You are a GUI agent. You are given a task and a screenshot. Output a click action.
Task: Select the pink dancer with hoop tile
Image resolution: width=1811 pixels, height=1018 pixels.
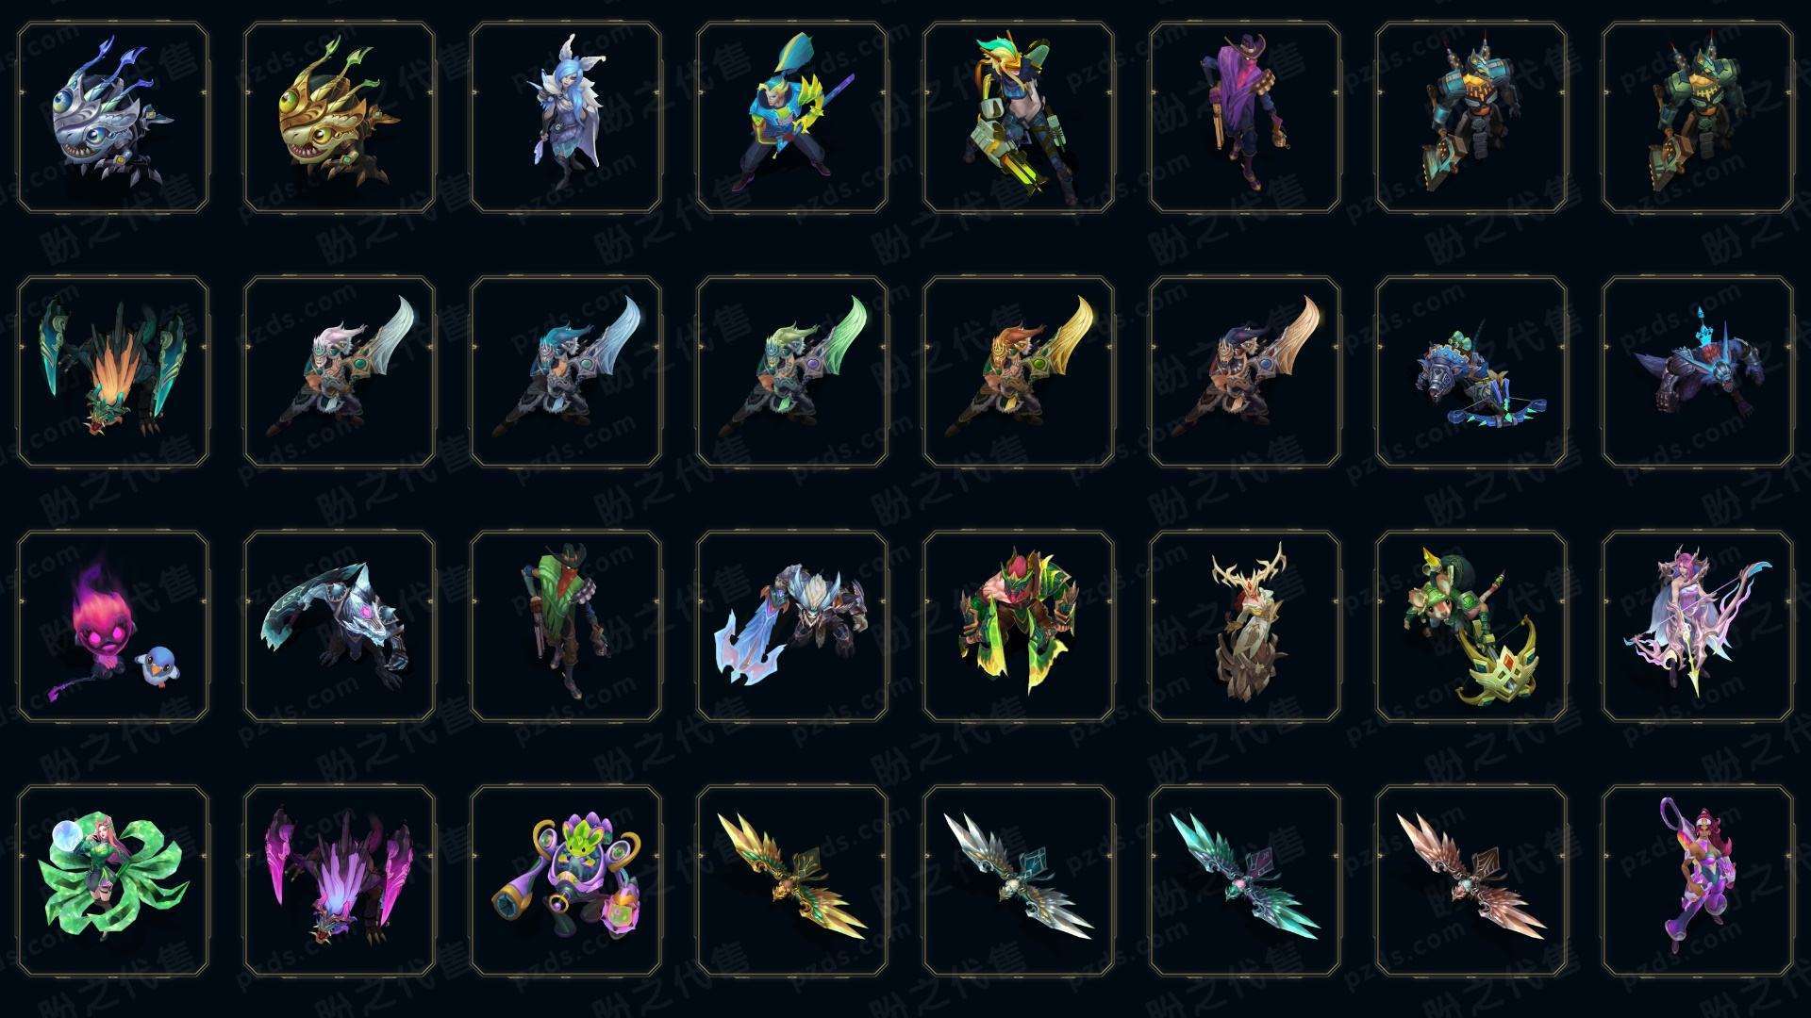1698,881
